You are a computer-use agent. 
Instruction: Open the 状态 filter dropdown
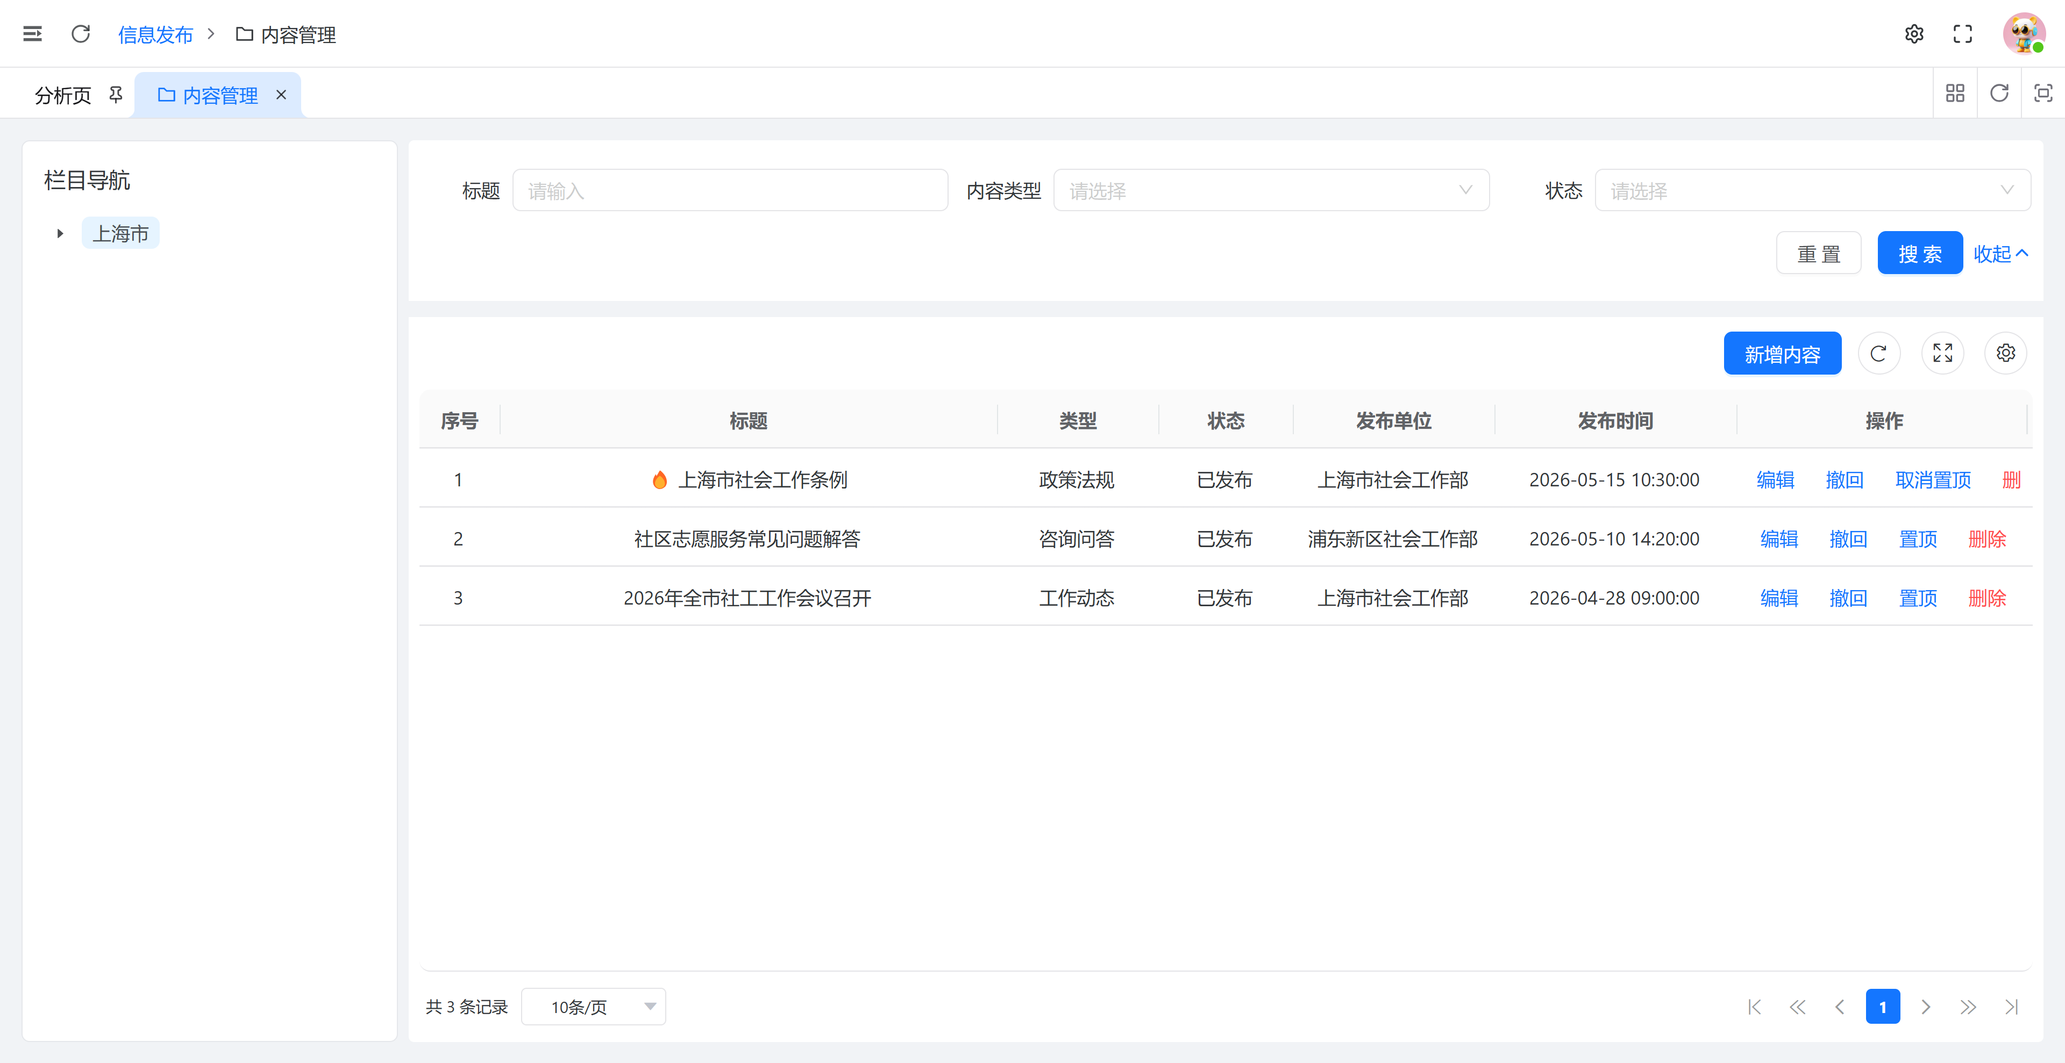click(x=1812, y=191)
